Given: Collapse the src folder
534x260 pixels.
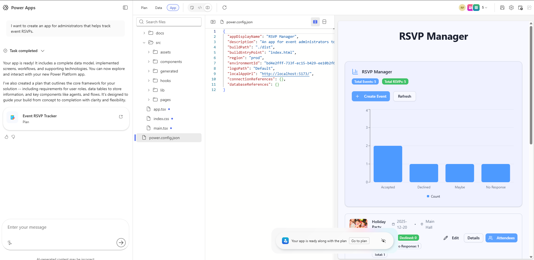Looking at the screenshot, I should pyautogui.click(x=144, y=43).
